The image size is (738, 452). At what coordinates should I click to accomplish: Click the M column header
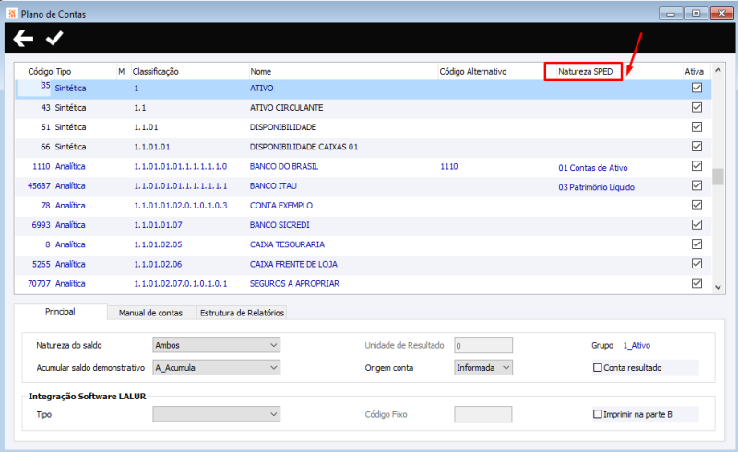pyautogui.click(x=122, y=72)
